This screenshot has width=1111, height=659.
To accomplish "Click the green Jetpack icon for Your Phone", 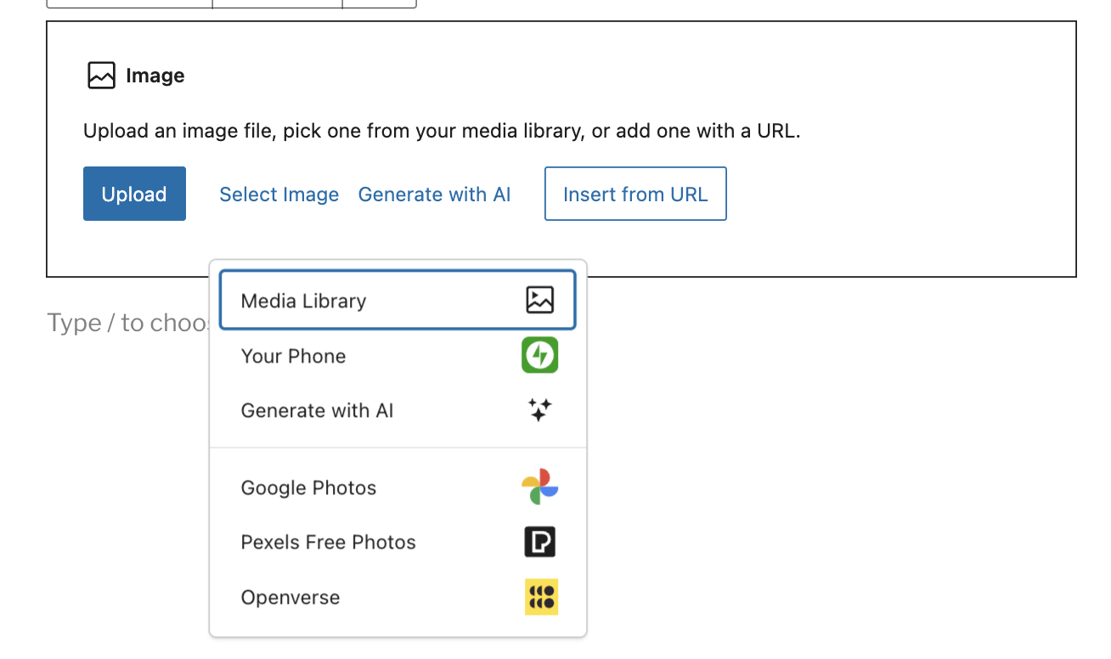I will 539,355.
